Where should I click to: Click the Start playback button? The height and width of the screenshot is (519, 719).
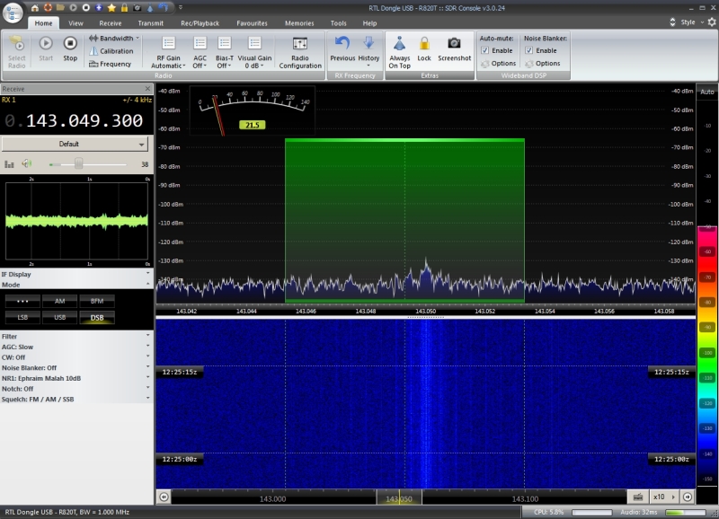point(46,48)
